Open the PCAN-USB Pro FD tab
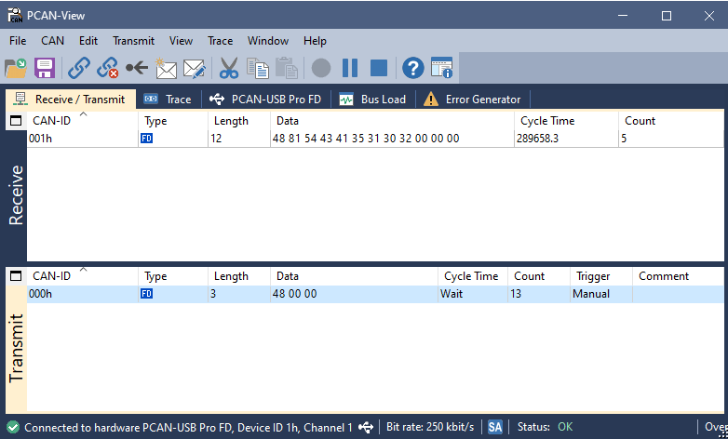Viewport: 728px width, 439px height. point(266,100)
